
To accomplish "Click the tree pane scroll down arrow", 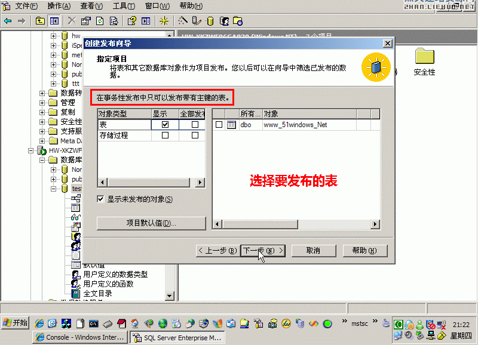I will (169, 295).
